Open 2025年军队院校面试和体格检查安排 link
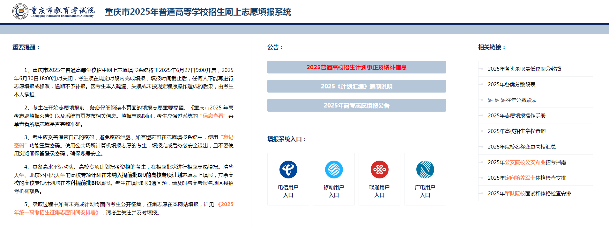This screenshot has height=229, width=609. (x=529, y=193)
